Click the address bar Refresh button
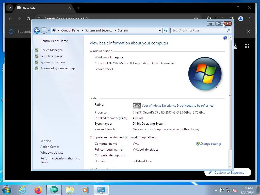Screen dimensions: 260x195 166,30
